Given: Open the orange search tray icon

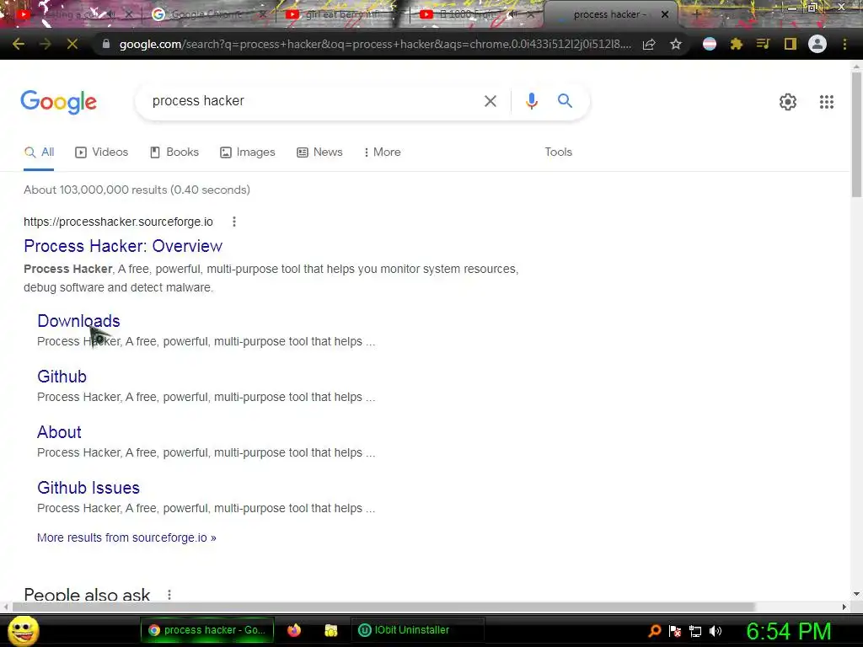Looking at the screenshot, I should [x=655, y=631].
